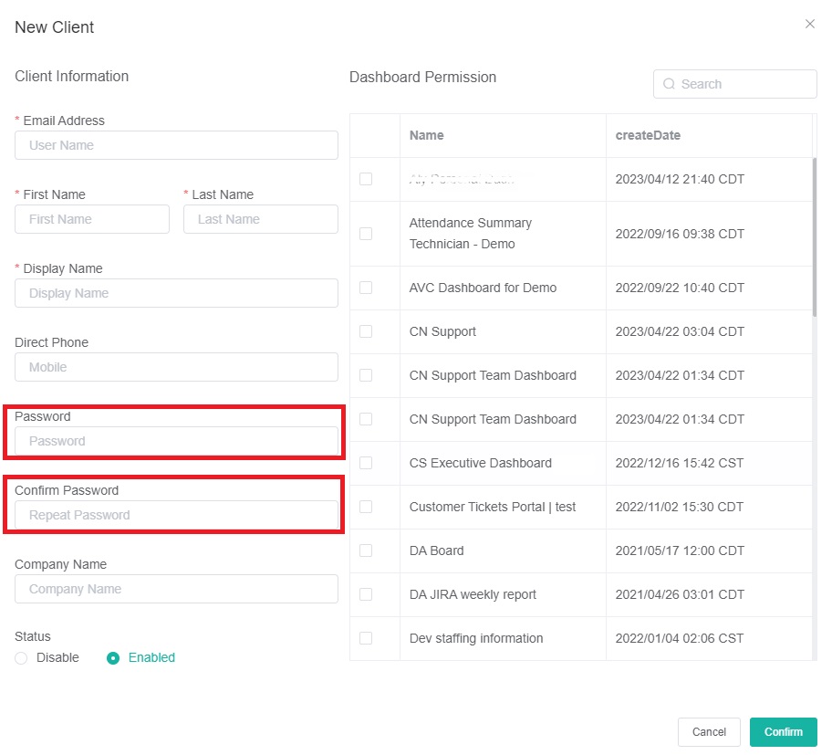This screenshot has width=832, height=755.
Task: Click the dashboard Search input field
Action: point(734,83)
